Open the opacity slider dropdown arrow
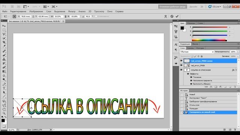The height and width of the screenshot is (135, 240). pyautogui.click(x=238, y=52)
